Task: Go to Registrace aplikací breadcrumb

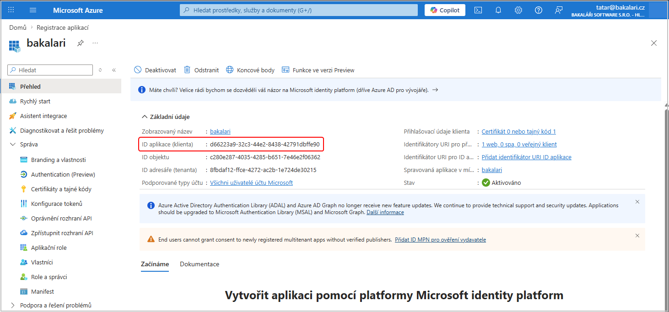Action: (x=63, y=27)
